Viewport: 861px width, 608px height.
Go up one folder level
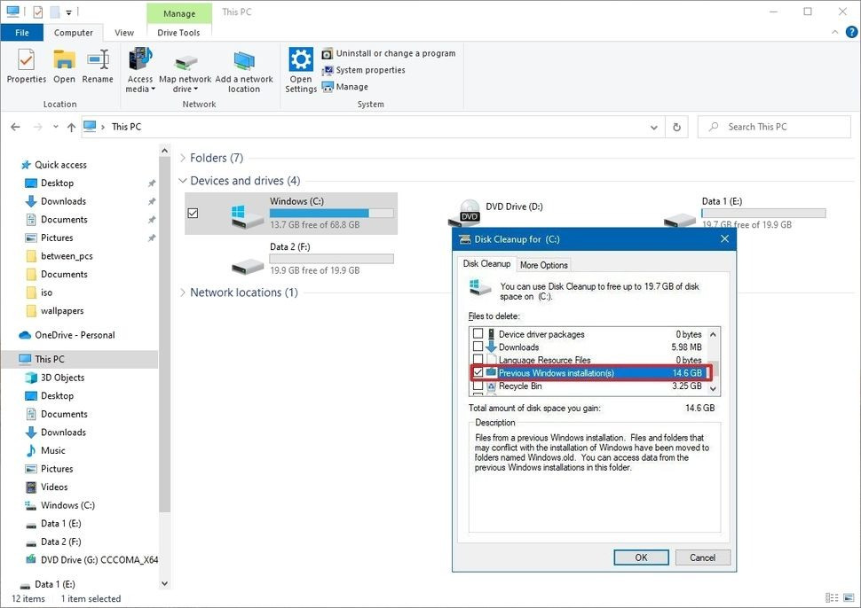click(x=71, y=128)
